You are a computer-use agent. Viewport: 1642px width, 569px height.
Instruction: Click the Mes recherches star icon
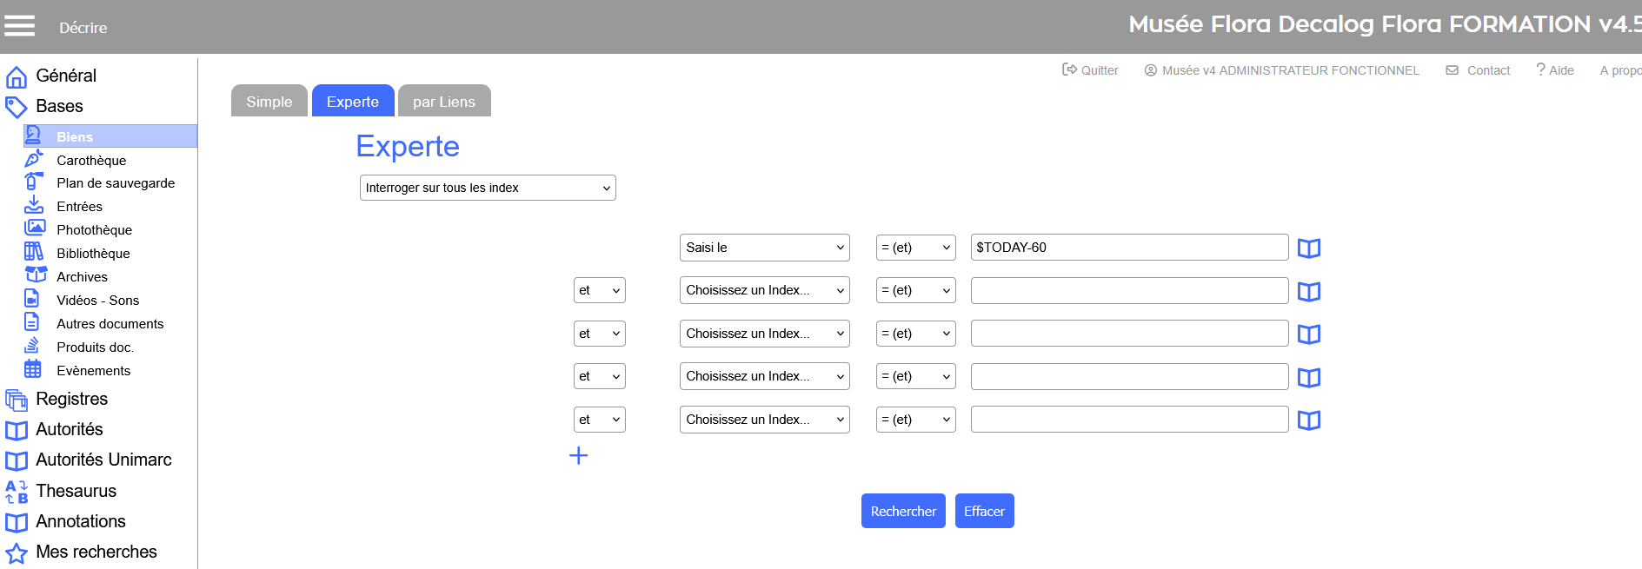pyautogui.click(x=17, y=553)
